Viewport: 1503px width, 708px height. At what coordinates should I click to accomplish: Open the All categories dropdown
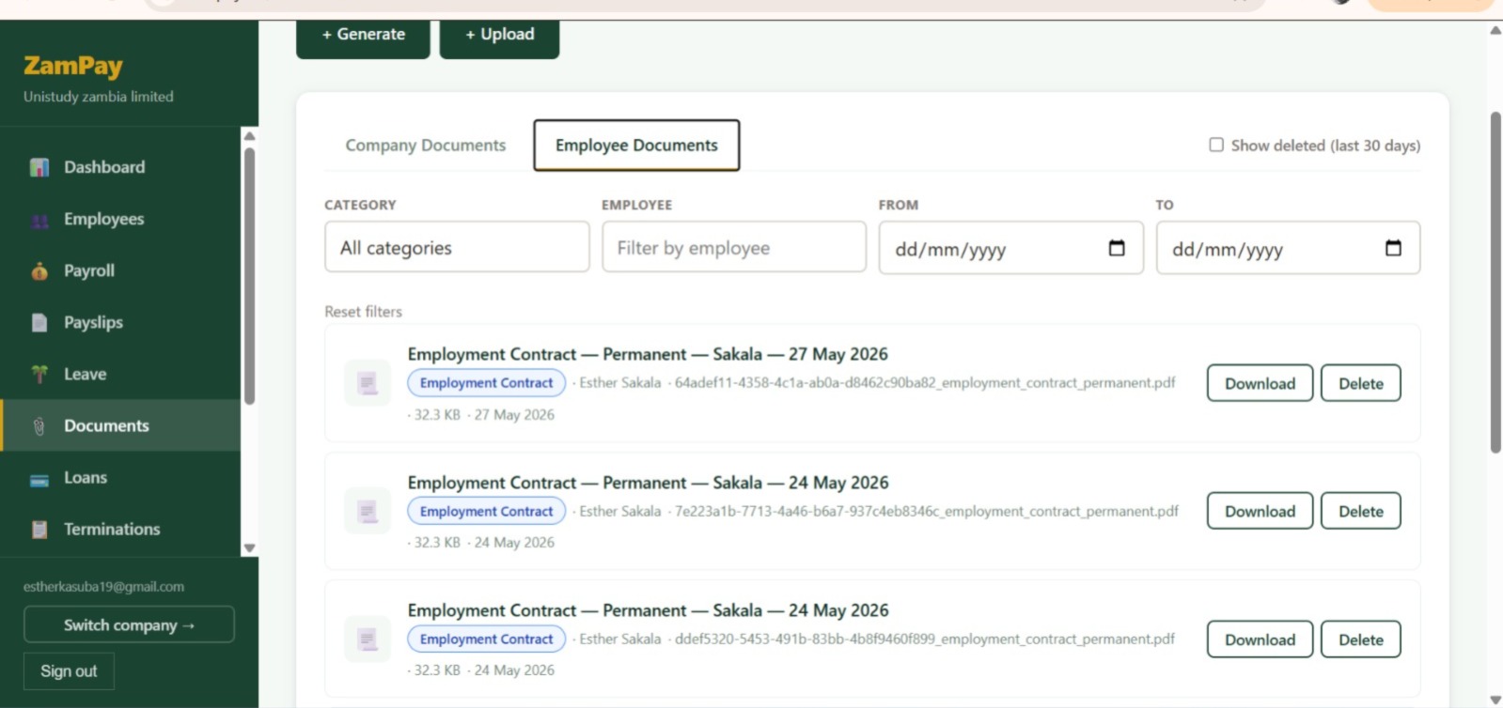click(x=457, y=247)
